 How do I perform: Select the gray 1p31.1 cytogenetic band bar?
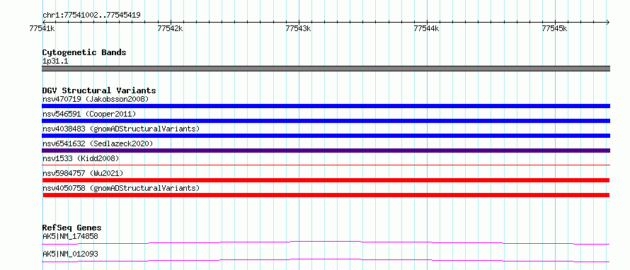(x=326, y=69)
